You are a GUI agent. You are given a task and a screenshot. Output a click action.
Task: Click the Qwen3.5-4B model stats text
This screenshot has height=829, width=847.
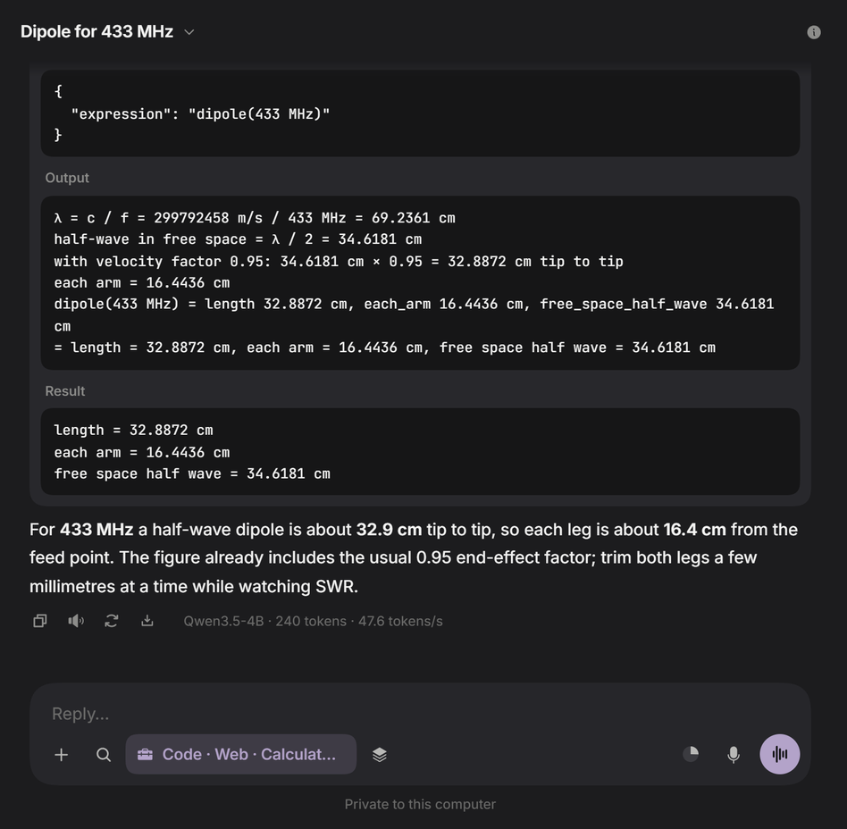(x=313, y=621)
